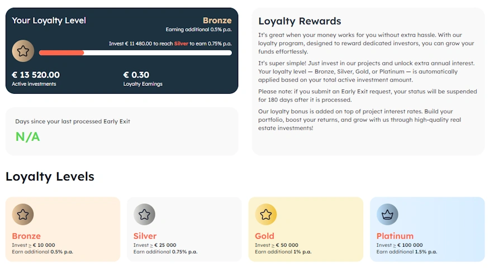Image resolution: width=489 pixels, height=268 pixels.
Task: Click the loyalty progress bar toward Silver
Action: tap(135, 53)
